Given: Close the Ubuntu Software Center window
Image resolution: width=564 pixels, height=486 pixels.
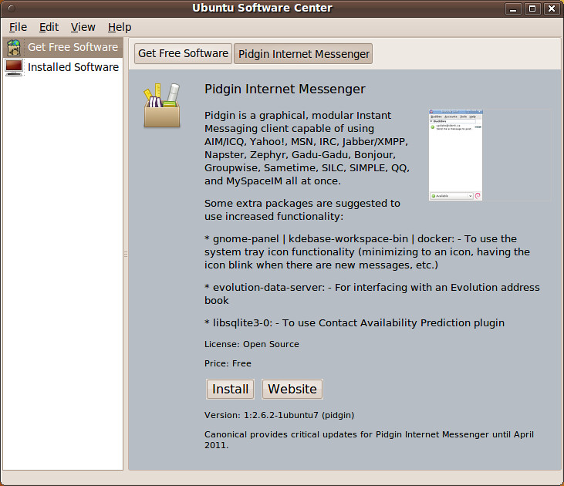Looking at the screenshot, I should (x=552, y=8).
